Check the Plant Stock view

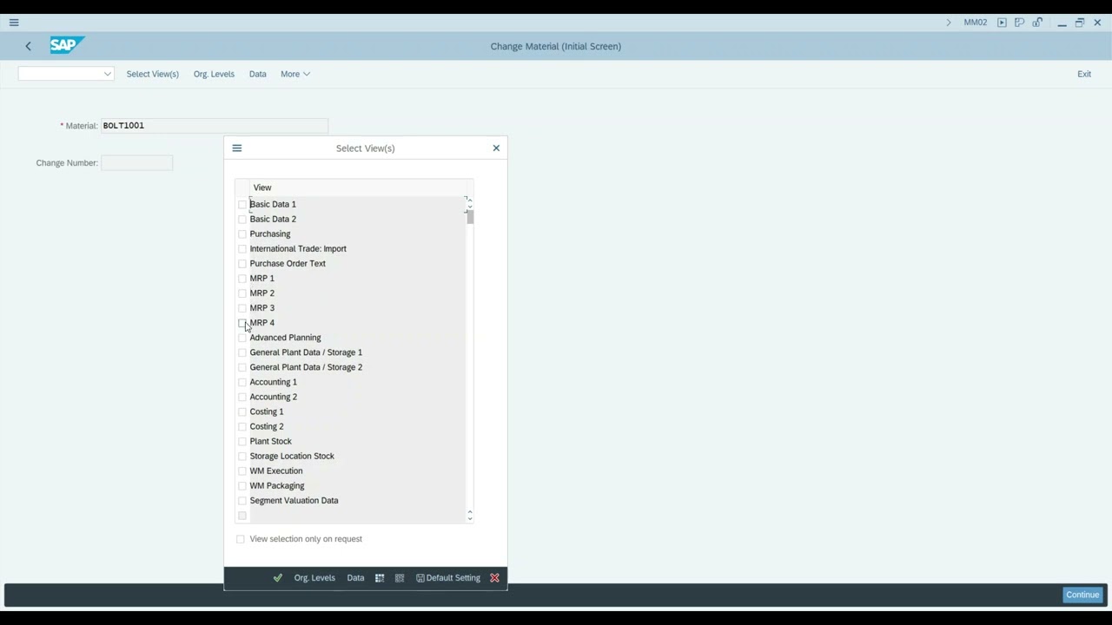click(242, 441)
